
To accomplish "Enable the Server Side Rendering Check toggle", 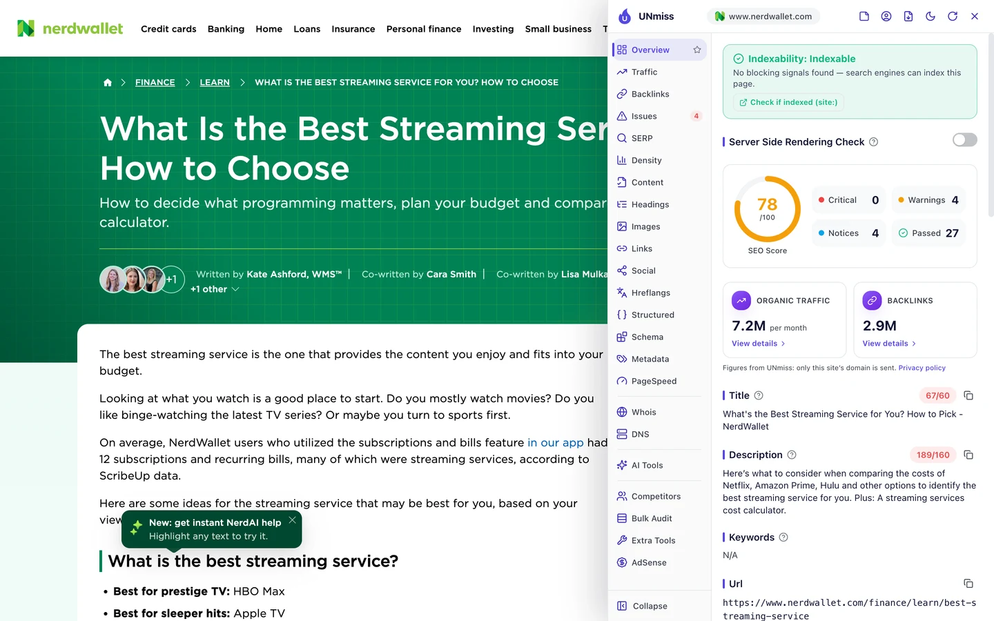I will pyautogui.click(x=965, y=140).
